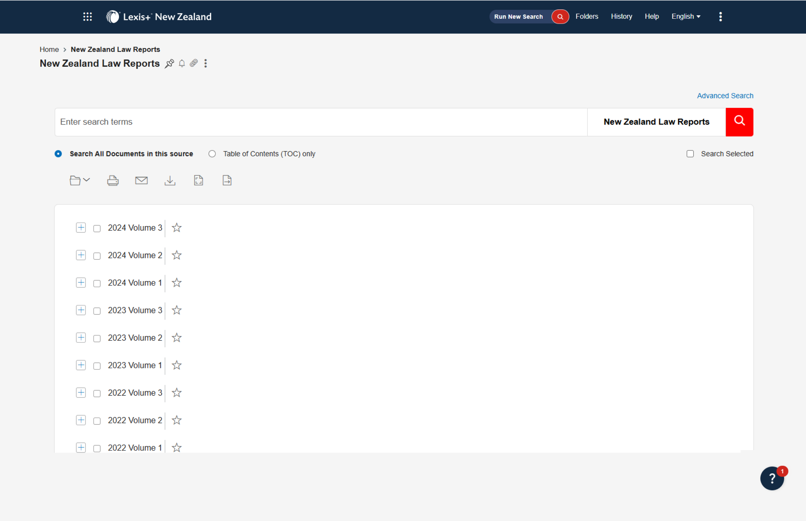Open the folder save dropdown
Screen dimensions: 806x521
tap(80, 181)
